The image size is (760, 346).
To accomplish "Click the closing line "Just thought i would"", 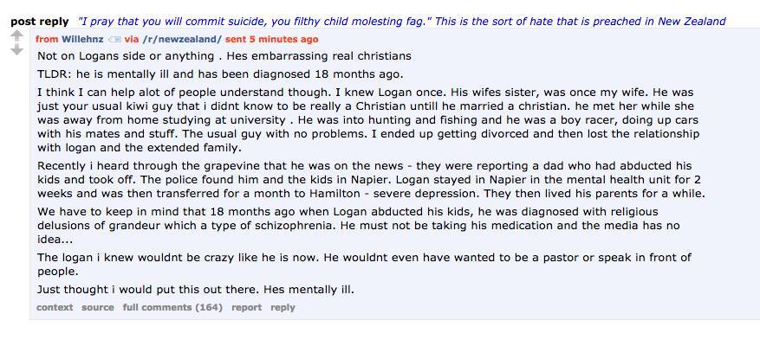I will (x=196, y=290).
